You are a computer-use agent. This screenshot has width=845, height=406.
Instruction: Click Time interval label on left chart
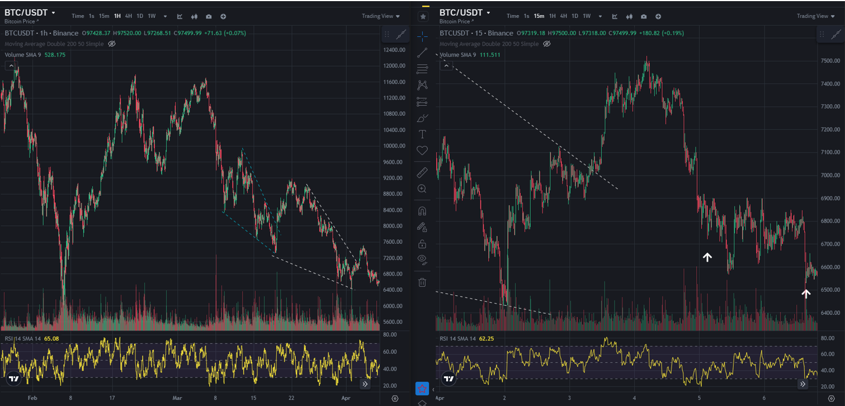coord(78,16)
